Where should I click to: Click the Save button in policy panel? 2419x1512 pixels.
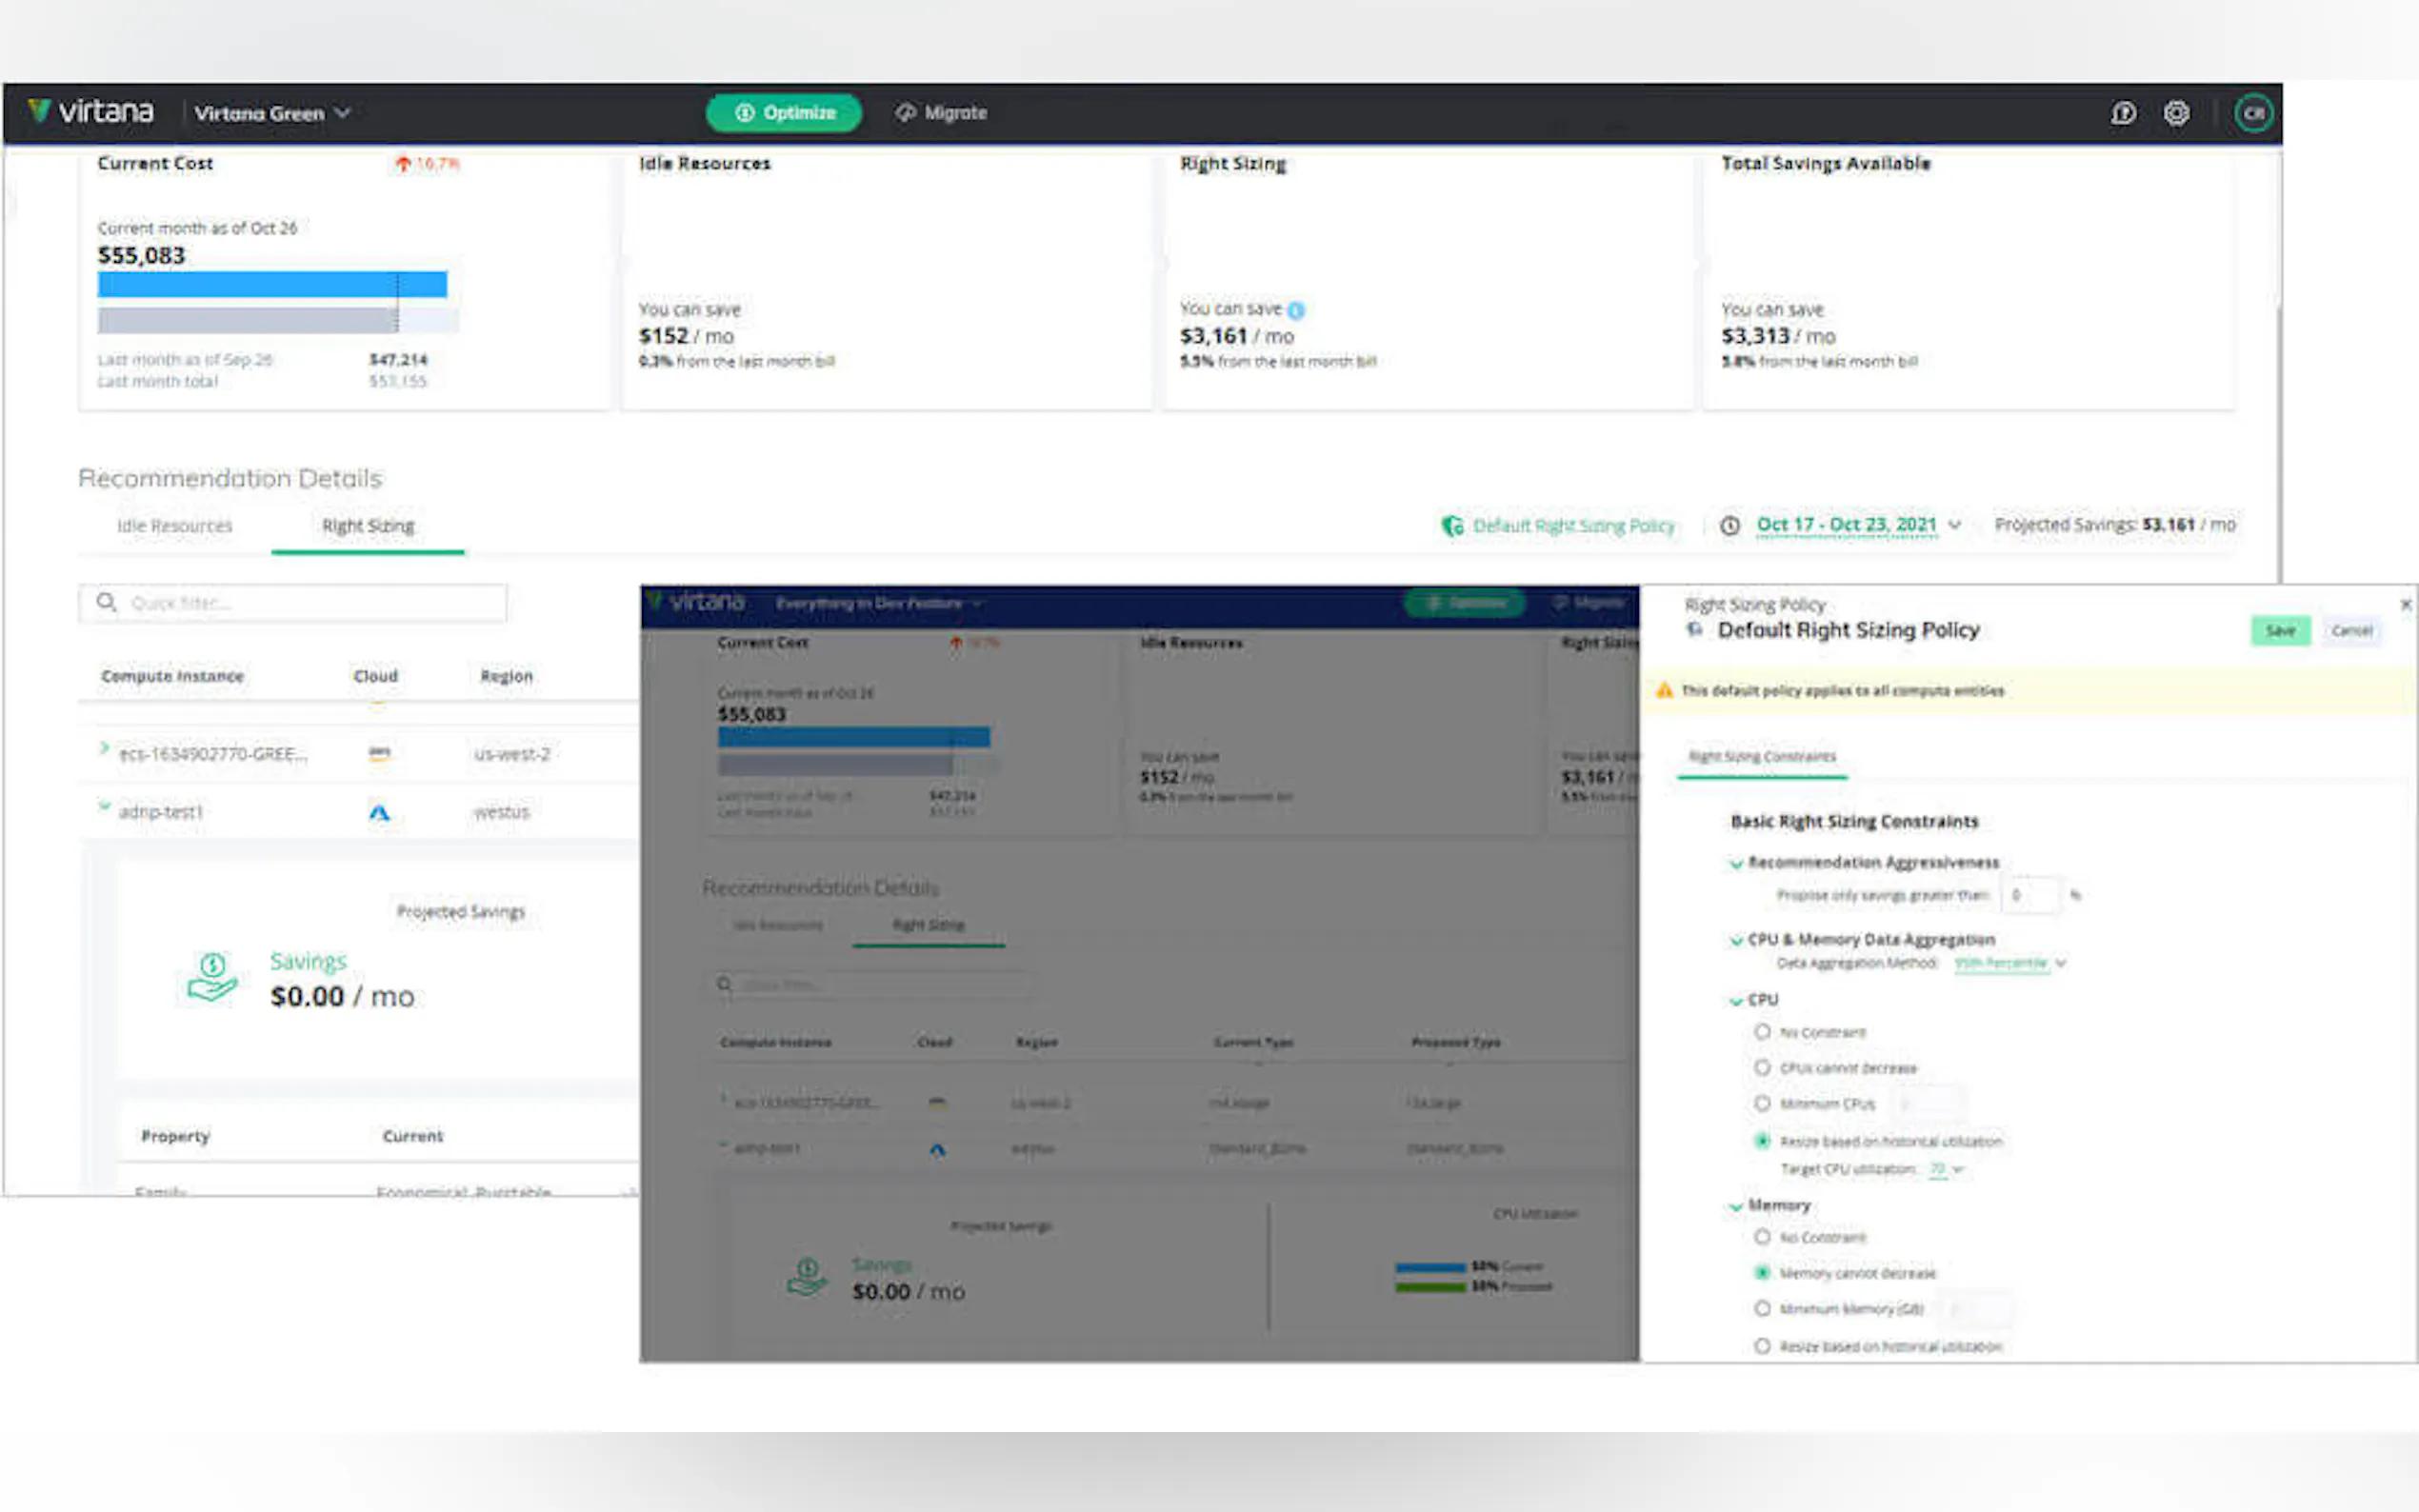point(2279,631)
